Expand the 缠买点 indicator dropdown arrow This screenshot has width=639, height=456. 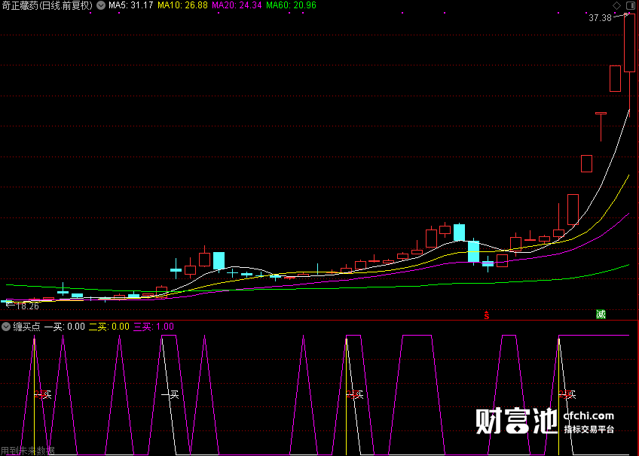(6, 327)
